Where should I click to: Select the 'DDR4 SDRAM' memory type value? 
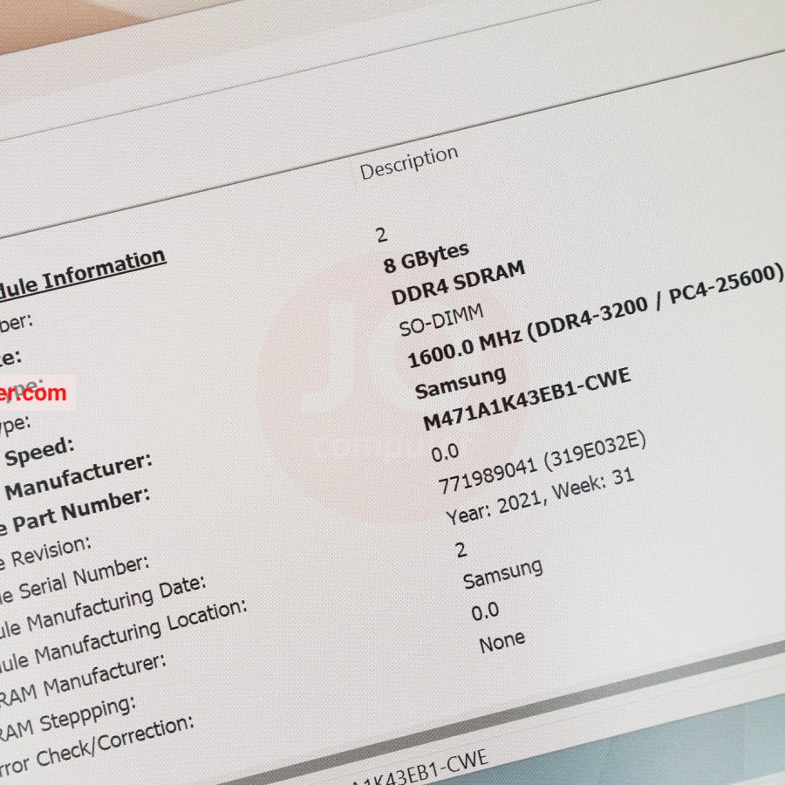click(458, 283)
